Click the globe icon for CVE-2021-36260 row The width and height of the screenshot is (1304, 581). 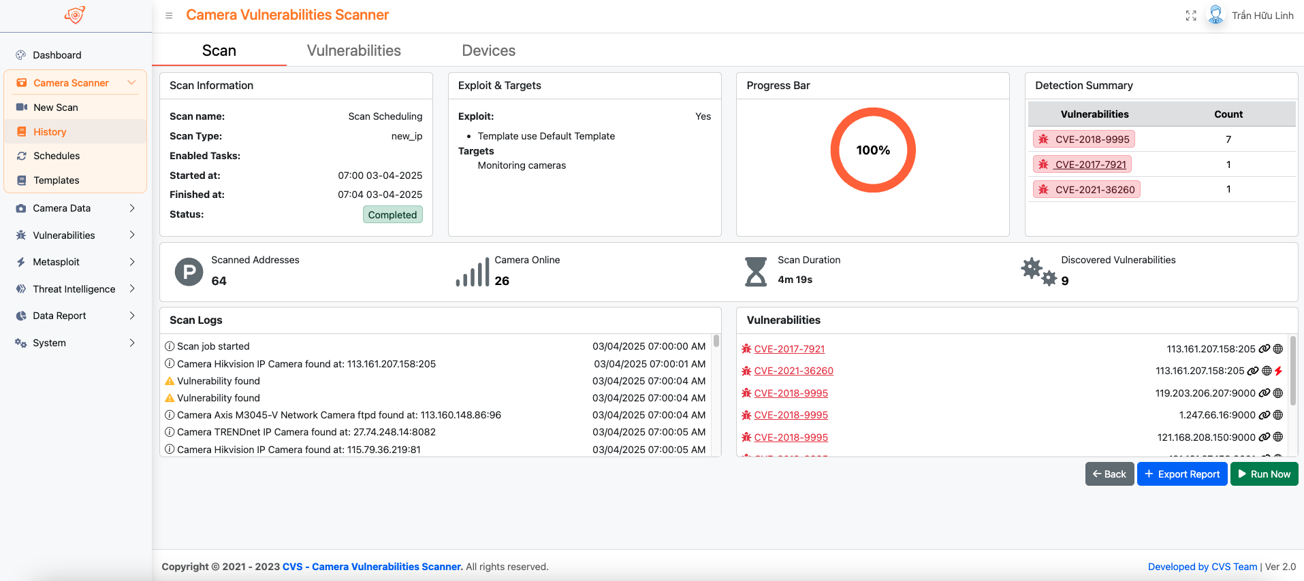click(1267, 371)
